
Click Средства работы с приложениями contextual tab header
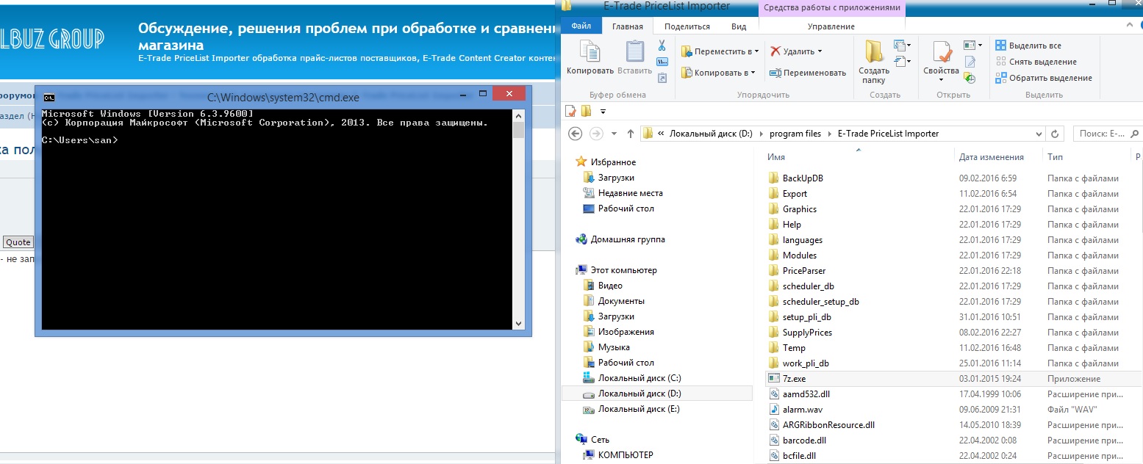(831, 7)
